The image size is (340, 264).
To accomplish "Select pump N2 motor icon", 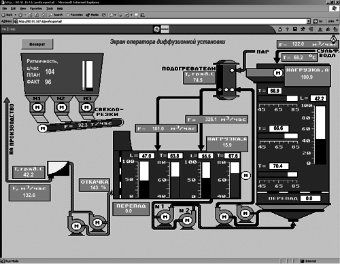I will click(x=187, y=220).
